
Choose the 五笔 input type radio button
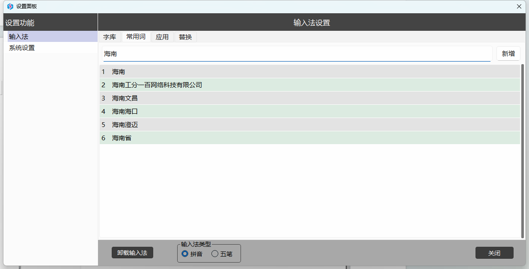click(215, 254)
